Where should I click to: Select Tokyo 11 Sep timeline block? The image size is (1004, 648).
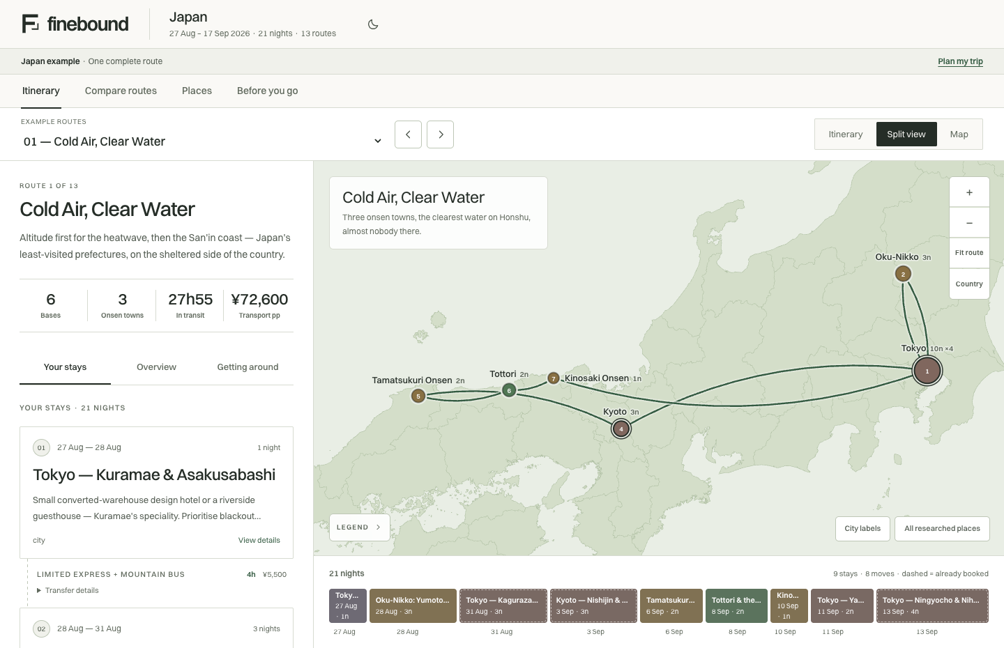(842, 605)
